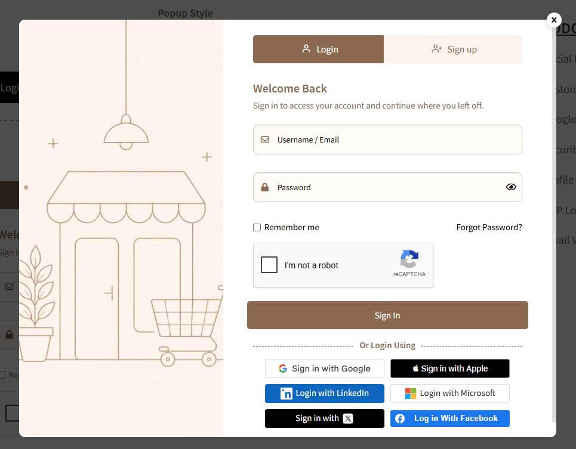Click the X logo icon
The image size is (576, 449).
pos(348,418)
